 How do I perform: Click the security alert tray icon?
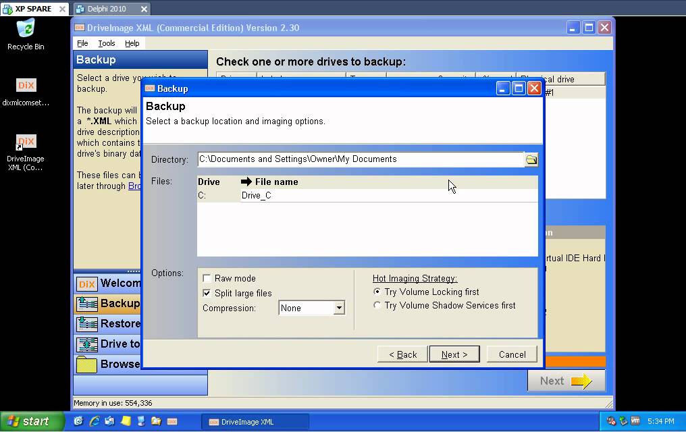tap(611, 421)
